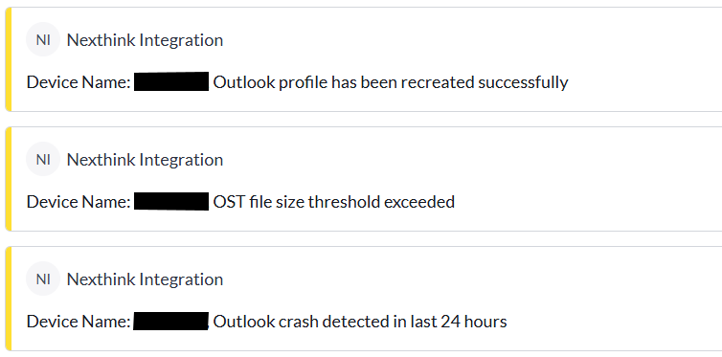Click redacted device name in profile recreated card
Screen dimensions: 722x357
171,81
